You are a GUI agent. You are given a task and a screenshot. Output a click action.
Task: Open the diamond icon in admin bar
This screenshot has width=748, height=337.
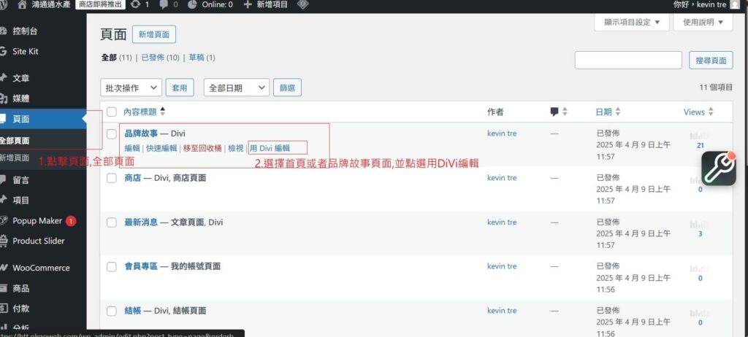[x=302, y=4]
